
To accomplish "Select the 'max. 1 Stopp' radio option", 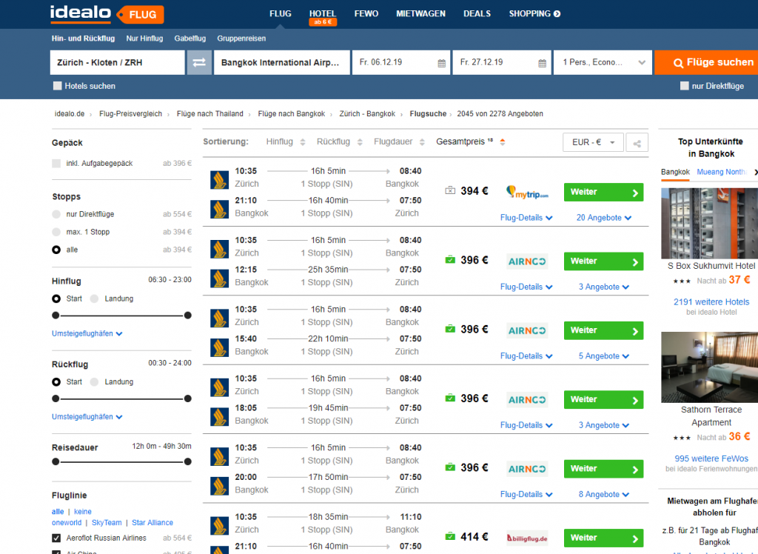I will [x=57, y=232].
